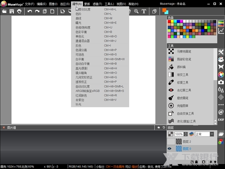Image resolution: width=225 pixels, height=169 pixels.
Task: Select the 图层 2 layer thumbnail
Action: coord(178,142)
